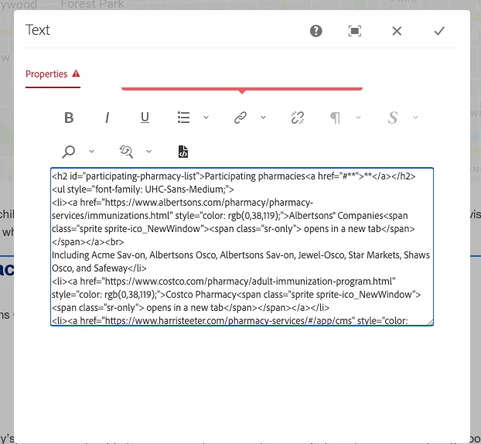Click the "UHC-Sans-Medium" font-family text
Image resolution: width=481 pixels, height=444 pixels.
[185, 190]
